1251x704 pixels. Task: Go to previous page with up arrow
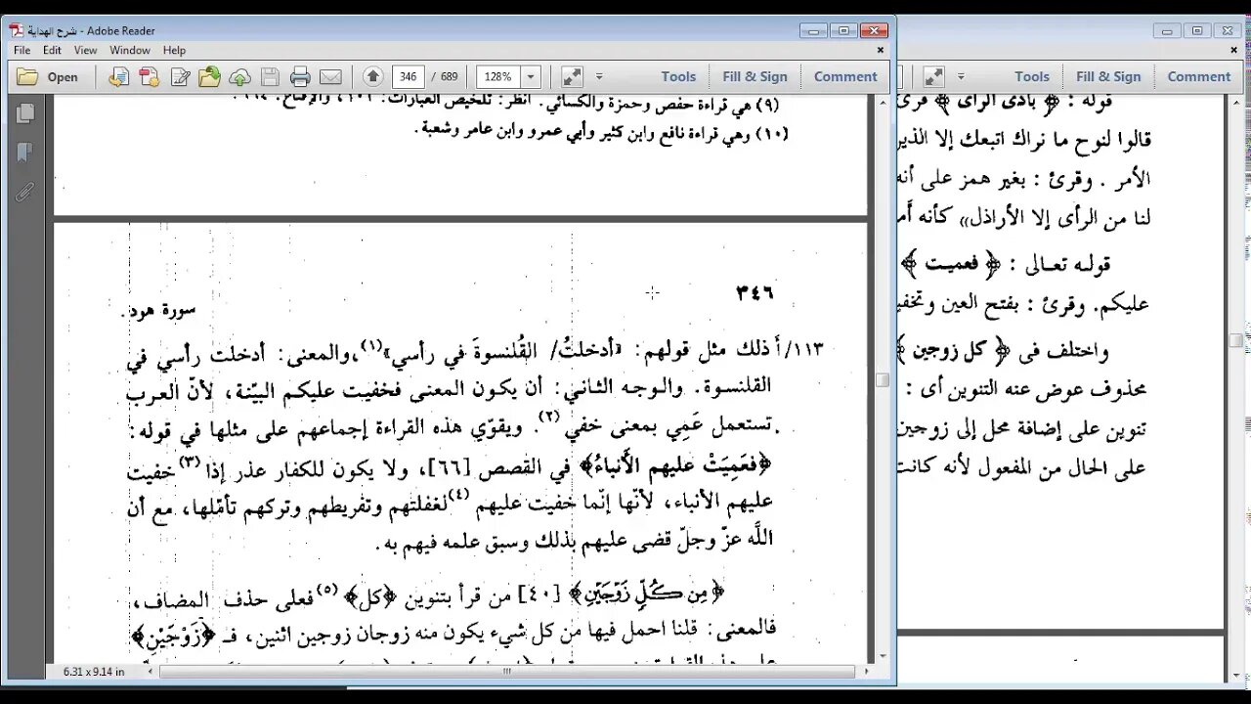point(372,77)
